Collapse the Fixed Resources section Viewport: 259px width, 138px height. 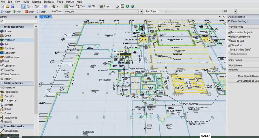[2, 27]
